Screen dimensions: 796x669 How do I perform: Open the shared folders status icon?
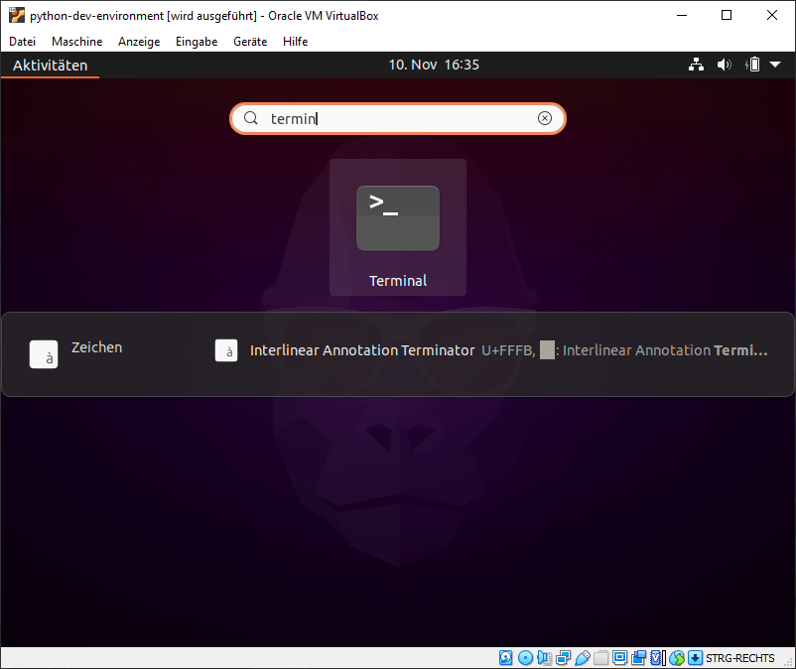[601, 658]
